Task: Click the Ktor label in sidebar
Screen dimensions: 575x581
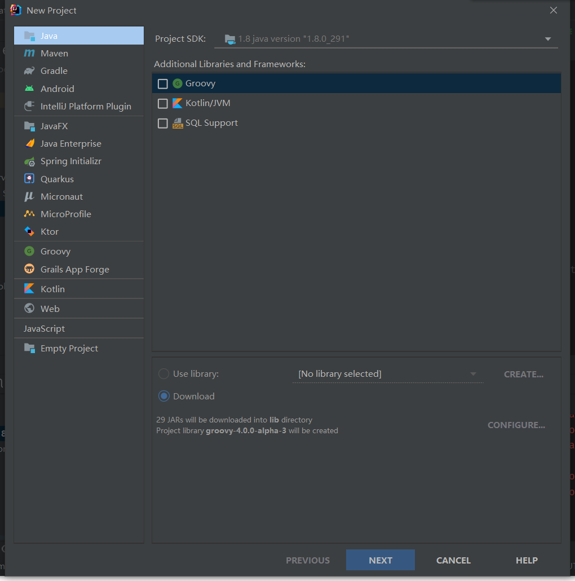Action: (x=50, y=232)
